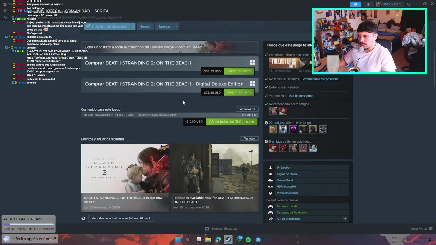
Task: Open Spotify from the taskbar
Action: click(248, 240)
